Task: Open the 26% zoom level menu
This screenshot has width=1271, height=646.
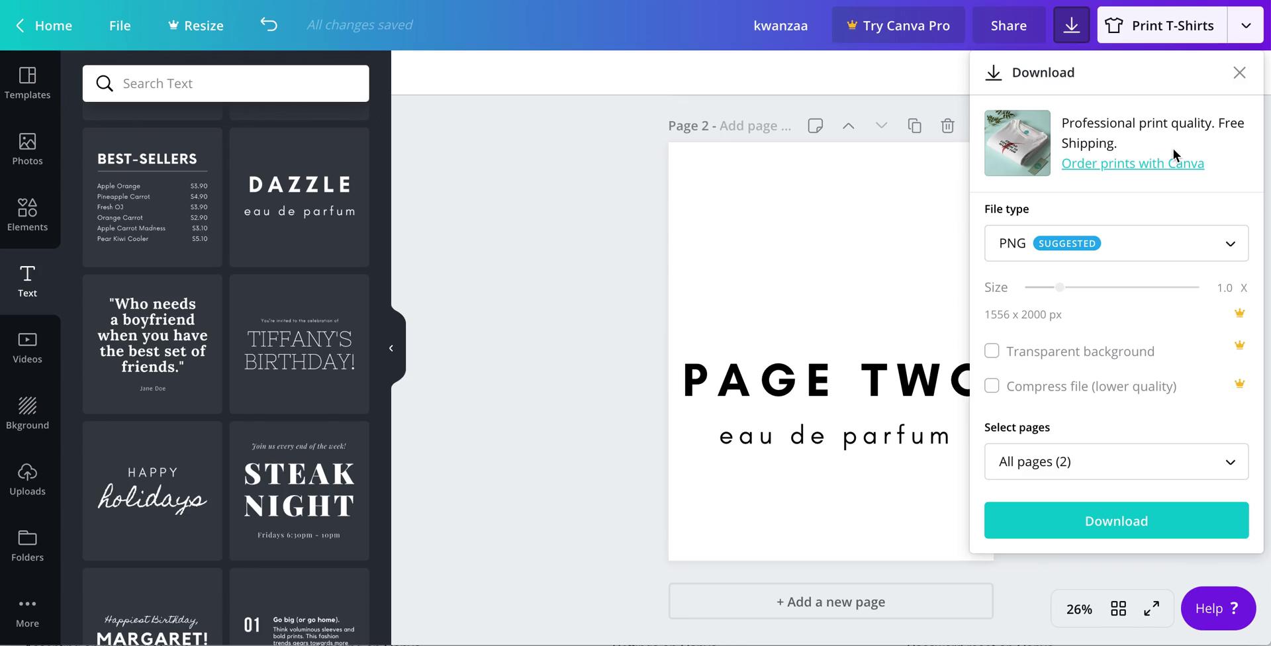Action: [x=1079, y=609]
